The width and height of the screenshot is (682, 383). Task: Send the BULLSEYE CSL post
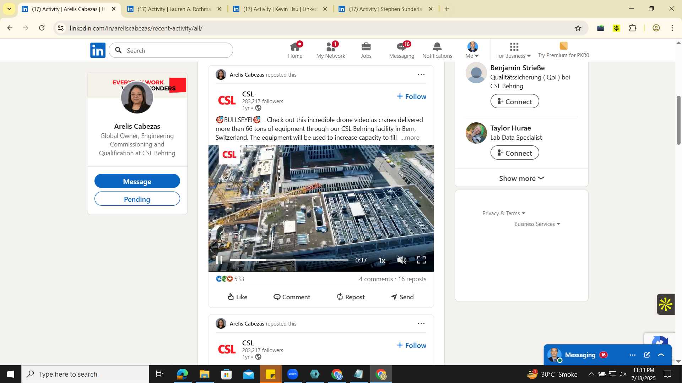click(402, 297)
